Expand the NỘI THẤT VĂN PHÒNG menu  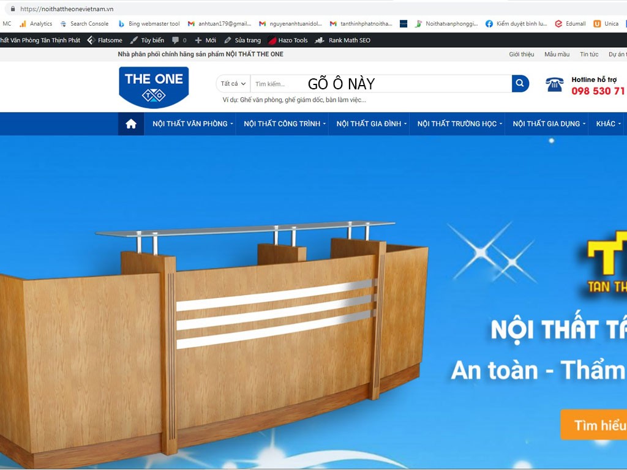193,124
